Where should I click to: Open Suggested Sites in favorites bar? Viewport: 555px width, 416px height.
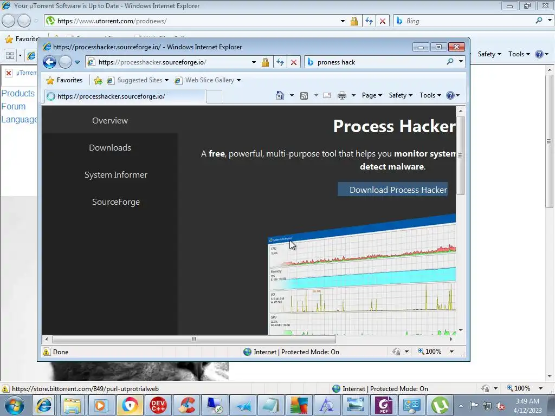pyautogui.click(x=138, y=80)
